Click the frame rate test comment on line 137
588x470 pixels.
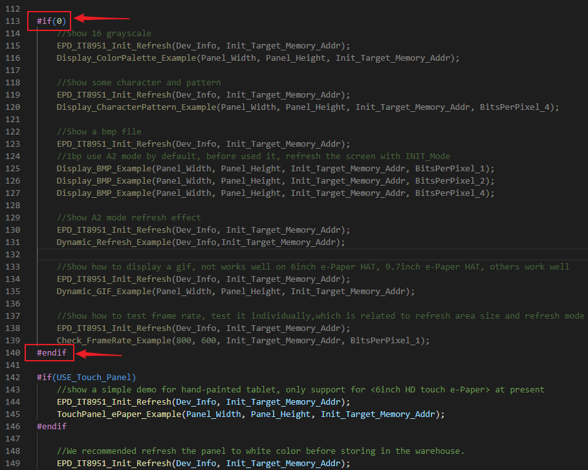coord(320,316)
